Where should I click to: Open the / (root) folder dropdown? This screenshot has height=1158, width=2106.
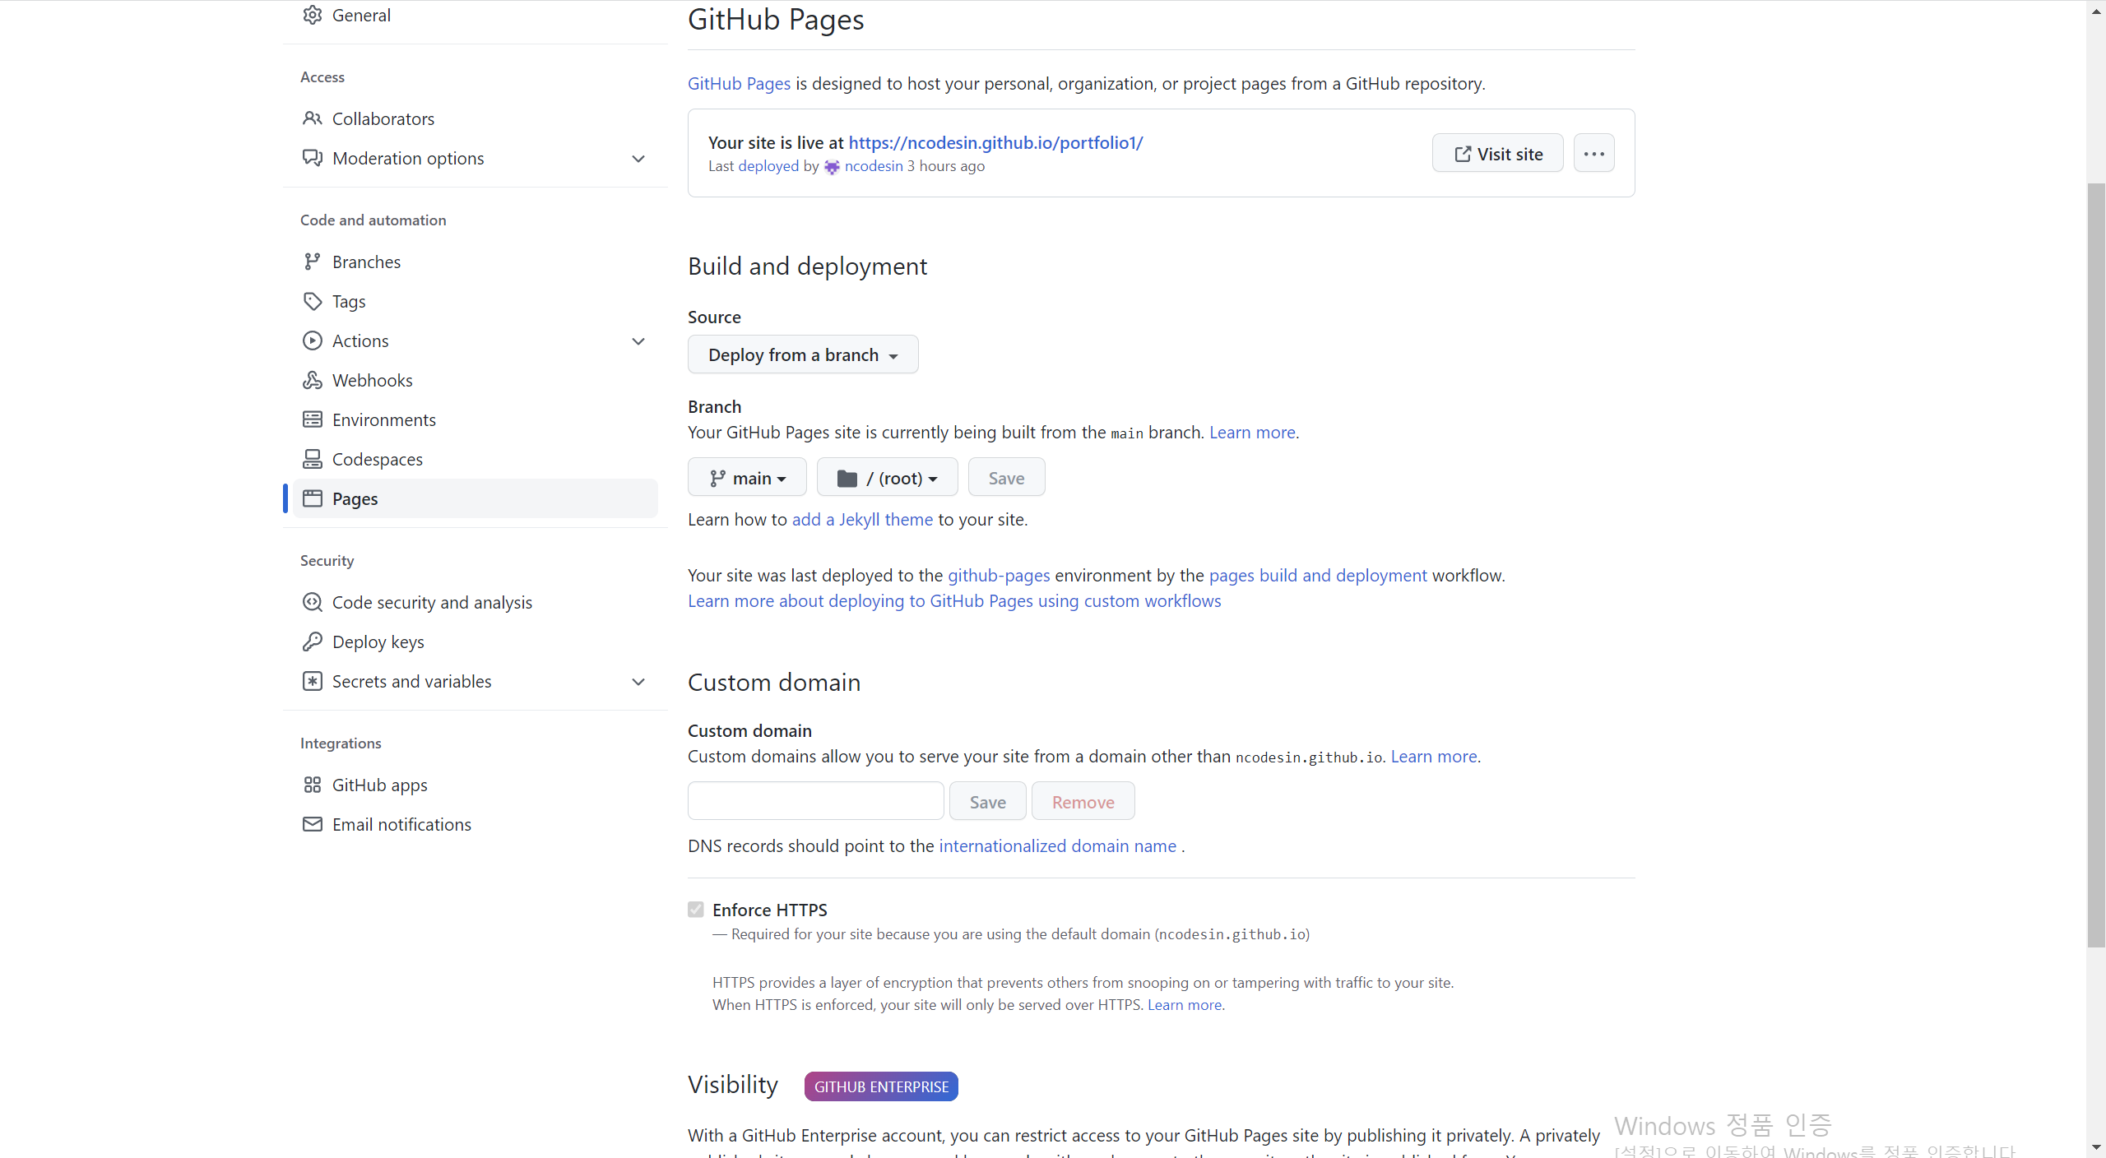click(887, 477)
